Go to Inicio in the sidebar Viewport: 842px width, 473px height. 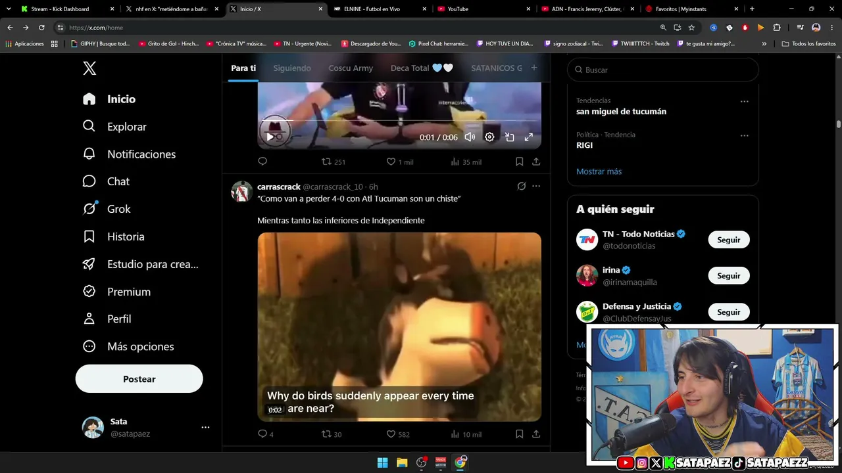point(109,99)
